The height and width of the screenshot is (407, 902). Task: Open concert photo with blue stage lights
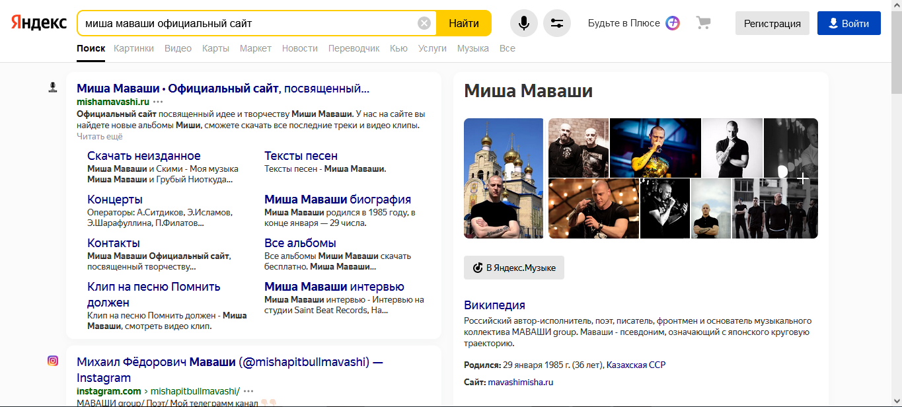click(656, 148)
